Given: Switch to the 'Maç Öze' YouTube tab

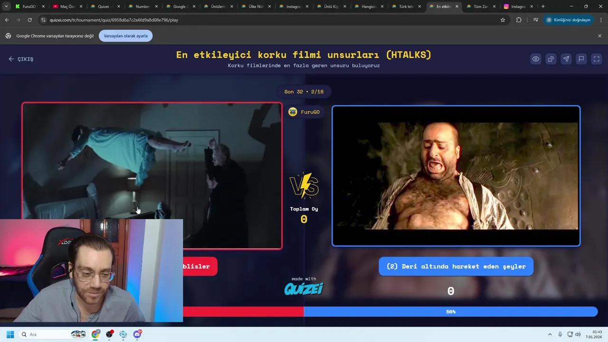Looking at the screenshot, I should (x=67, y=7).
